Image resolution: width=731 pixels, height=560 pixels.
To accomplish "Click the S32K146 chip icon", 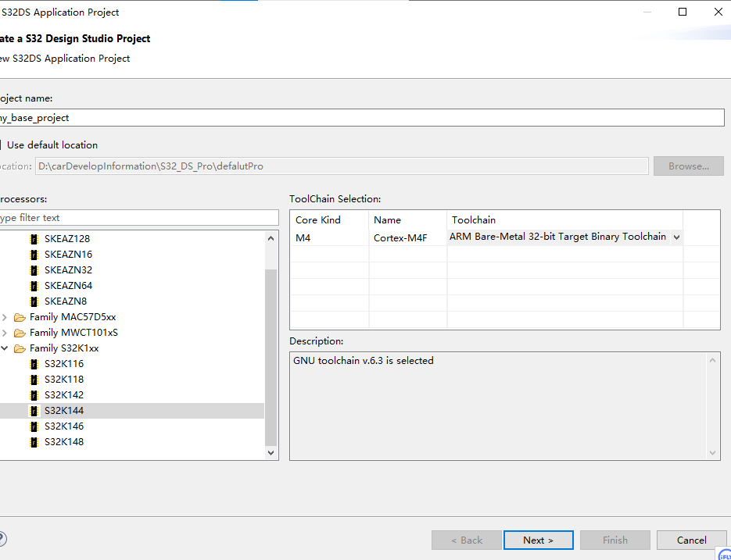I will click(x=34, y=426).
